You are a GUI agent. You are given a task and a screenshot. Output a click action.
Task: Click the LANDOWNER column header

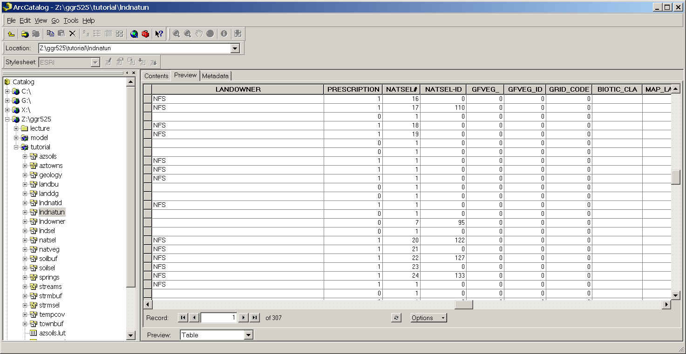tap(238, 89)
